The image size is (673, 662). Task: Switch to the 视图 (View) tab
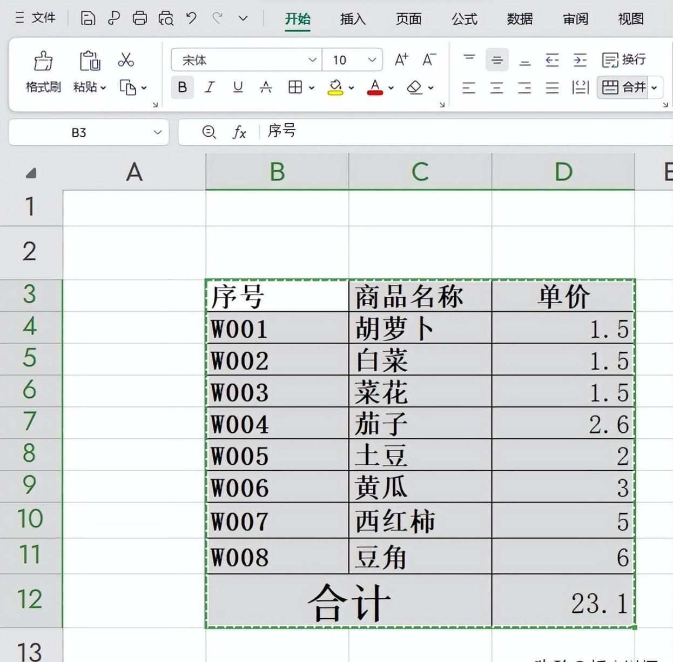click(631, 19)
